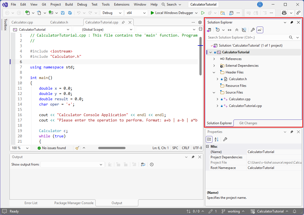This screenshot has height=215, width=304.
Task: Click the editor horizontal scrollbar thumb
Action: (112, 148)
